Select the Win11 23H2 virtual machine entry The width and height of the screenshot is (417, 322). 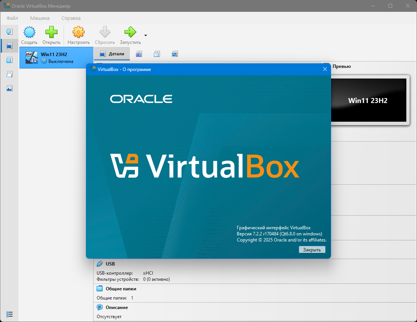pyautogui.click(x=57, y=58)
